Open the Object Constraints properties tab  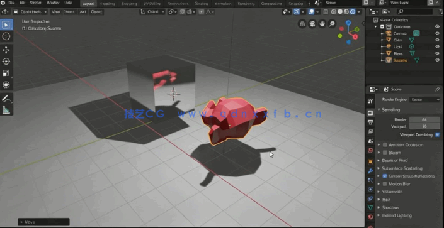click(370, 198)
